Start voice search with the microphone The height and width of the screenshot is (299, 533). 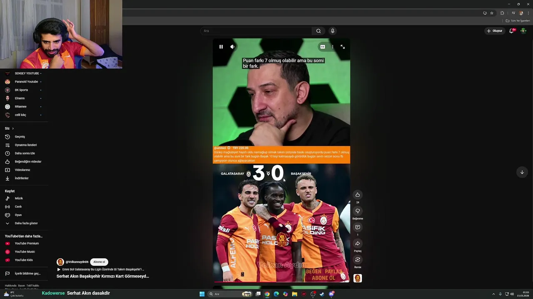pyautogui.click(x=332, y=31)
